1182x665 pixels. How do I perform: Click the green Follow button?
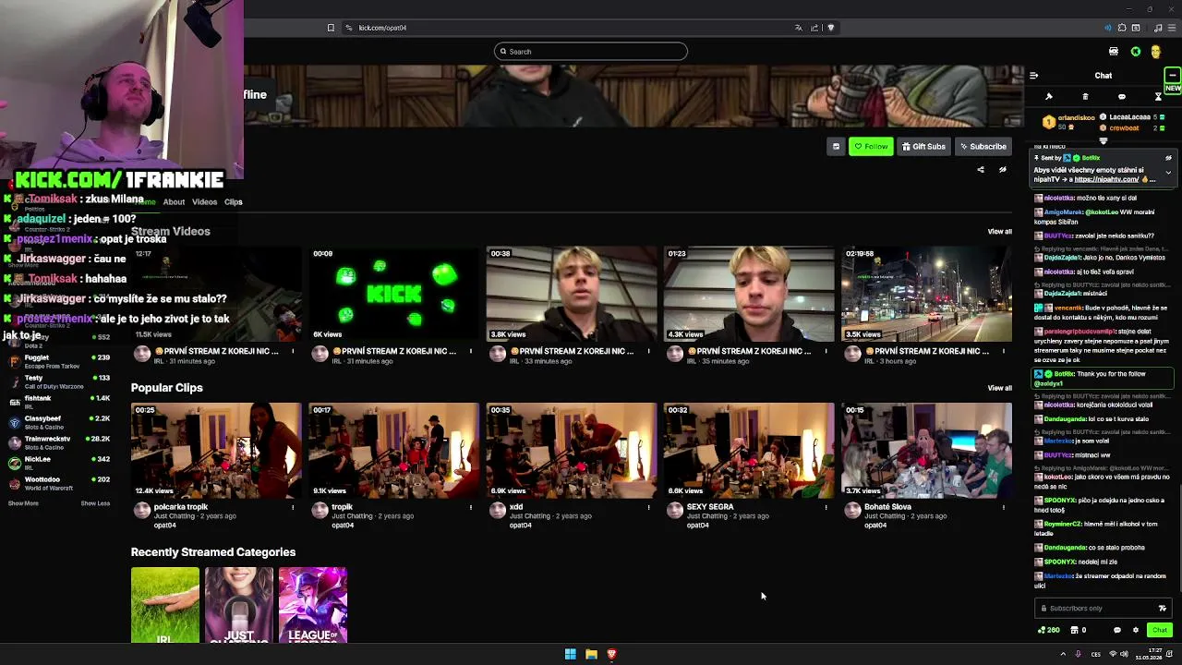(871, 146)
